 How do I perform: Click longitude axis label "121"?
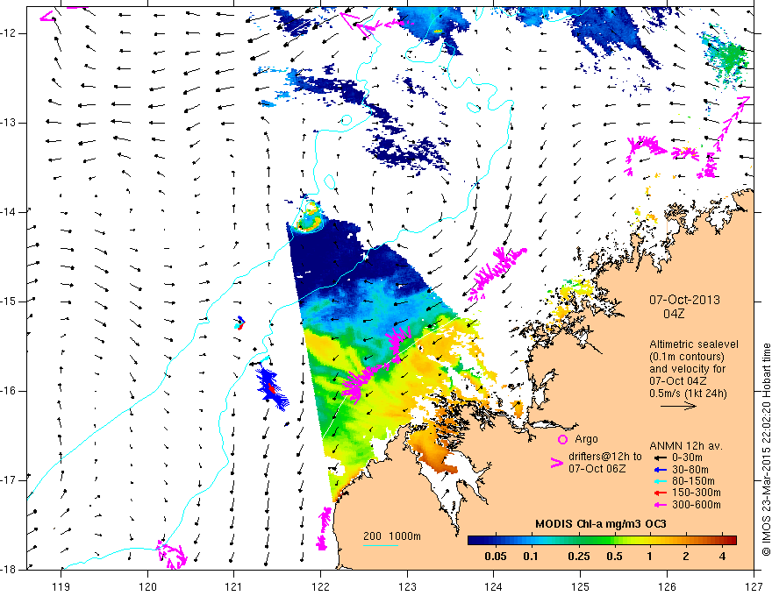(234, 586)
